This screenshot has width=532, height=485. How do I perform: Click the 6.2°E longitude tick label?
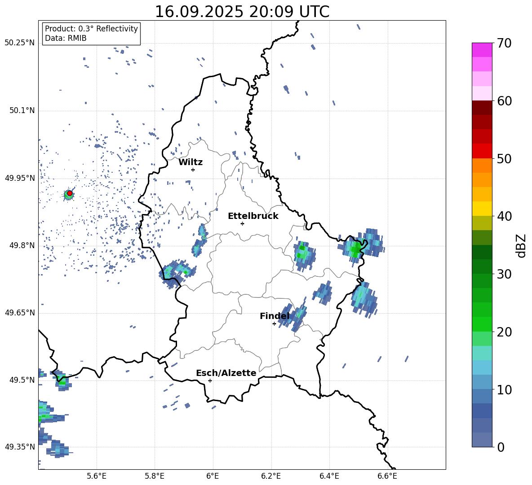pyautogui.click(x=271, y=476)
